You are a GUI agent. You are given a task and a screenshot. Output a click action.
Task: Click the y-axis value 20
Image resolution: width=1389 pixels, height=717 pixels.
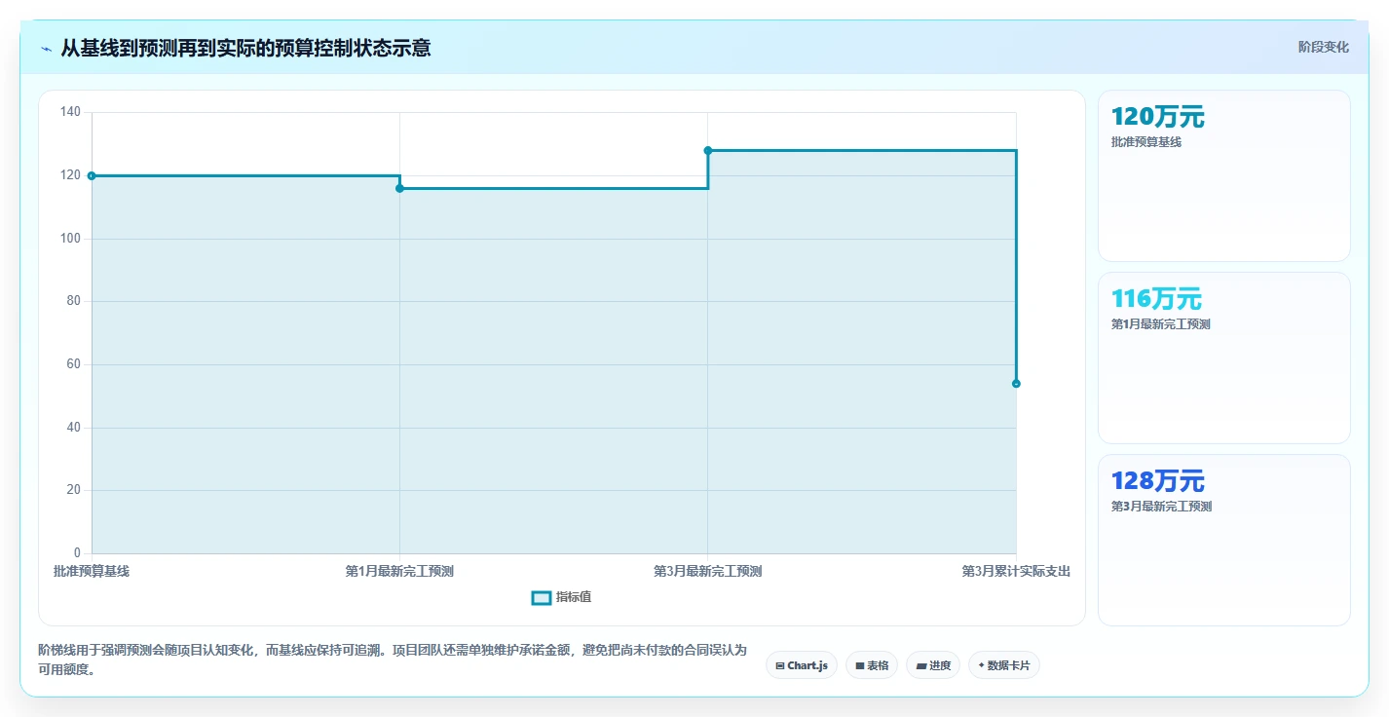[x=73, y=490]
